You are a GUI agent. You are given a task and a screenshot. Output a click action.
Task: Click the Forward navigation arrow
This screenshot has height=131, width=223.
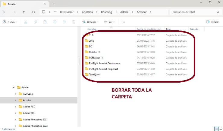coord(14,12)
